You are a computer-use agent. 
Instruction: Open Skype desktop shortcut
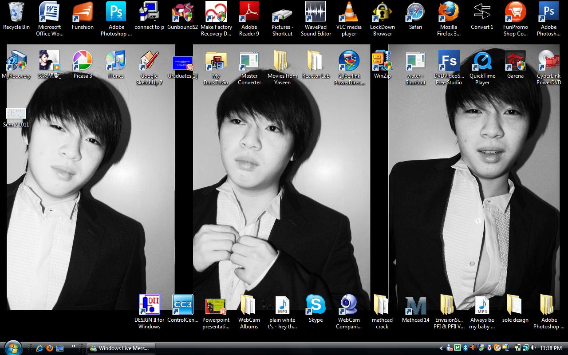316,309
